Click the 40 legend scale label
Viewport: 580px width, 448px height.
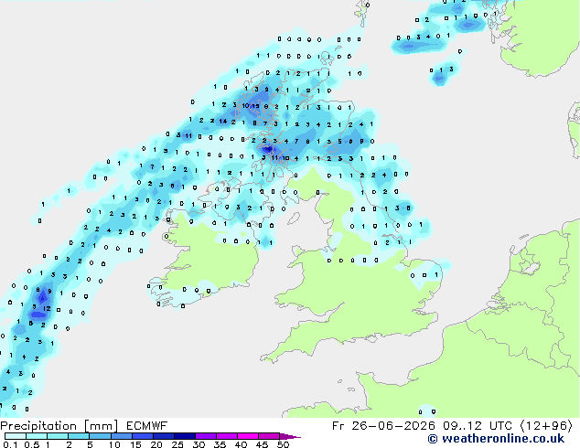click(x=241, y=444)
